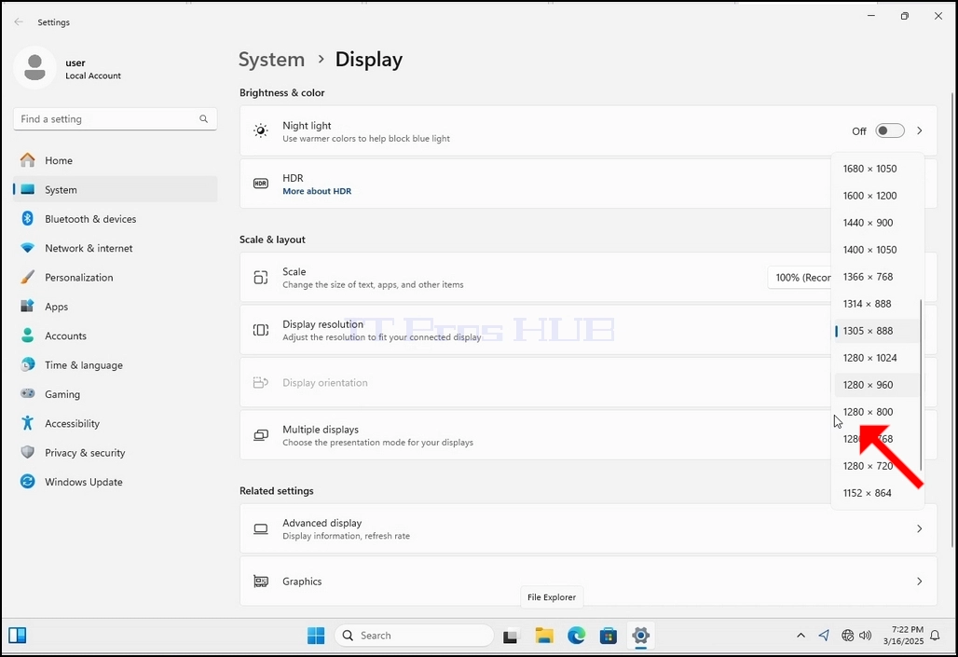Screen dimensions: 958x657
Task: Launch File Explorer from taskbar
Action: pyautogui.click(x=543, y=636)
